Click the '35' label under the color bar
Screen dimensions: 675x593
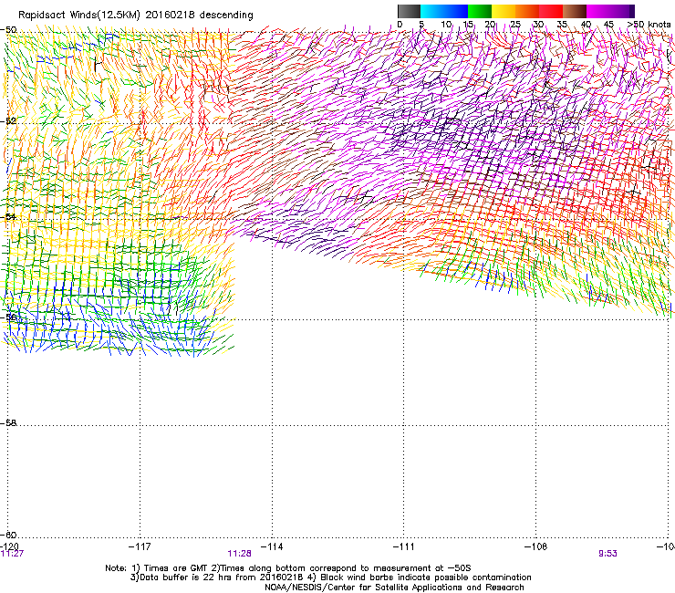tap(562, 25)
